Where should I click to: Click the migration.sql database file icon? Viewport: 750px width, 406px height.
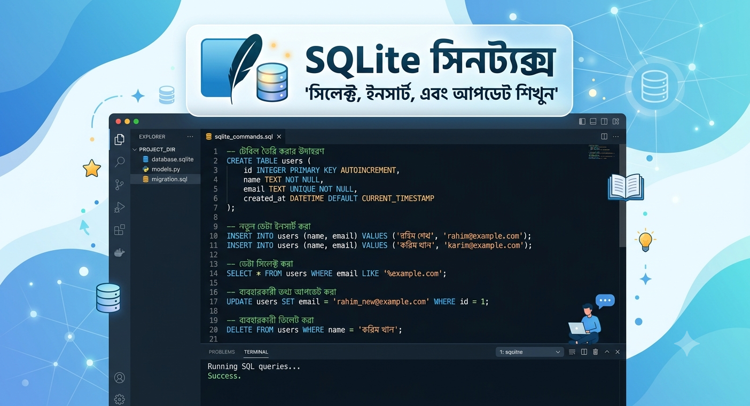tap(146, 179)
